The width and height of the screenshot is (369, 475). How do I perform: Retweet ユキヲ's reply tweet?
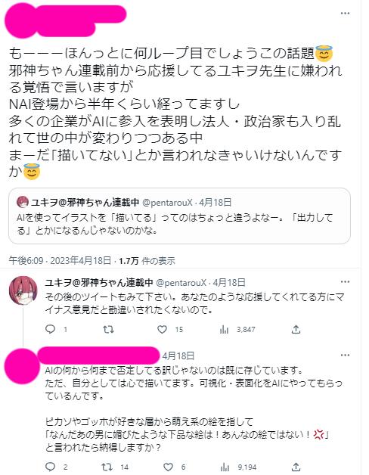point(108,329)
